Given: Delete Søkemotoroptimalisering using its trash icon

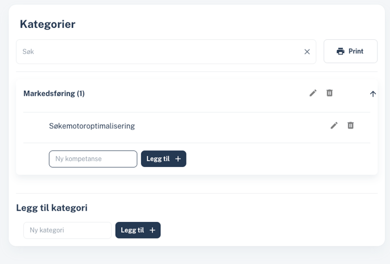Looking at the screenshot, I should tap(350, 125).
